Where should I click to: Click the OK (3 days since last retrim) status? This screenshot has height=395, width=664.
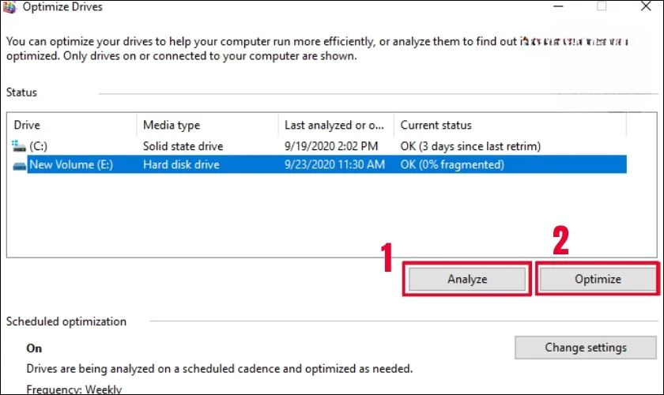[x=470, y=146]
